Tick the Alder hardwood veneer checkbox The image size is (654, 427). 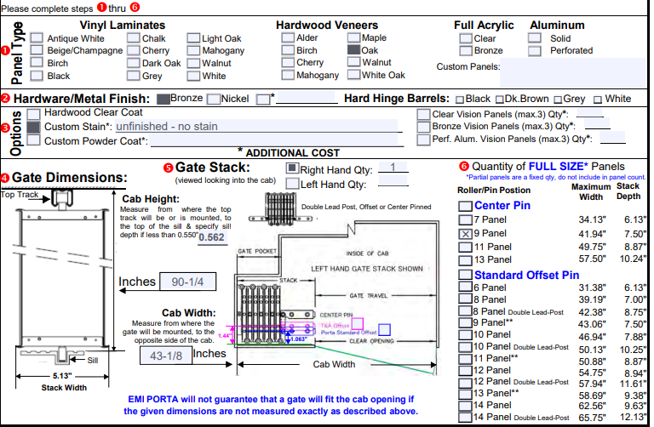(288, 37)
